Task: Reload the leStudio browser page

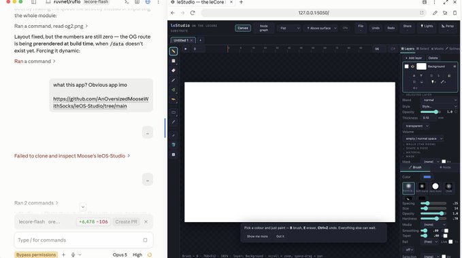Action: (x=193, y=13)
